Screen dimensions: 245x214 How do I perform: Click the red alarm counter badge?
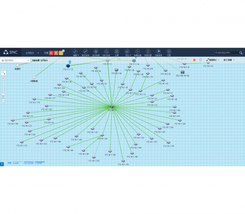[x=51, y=53]
